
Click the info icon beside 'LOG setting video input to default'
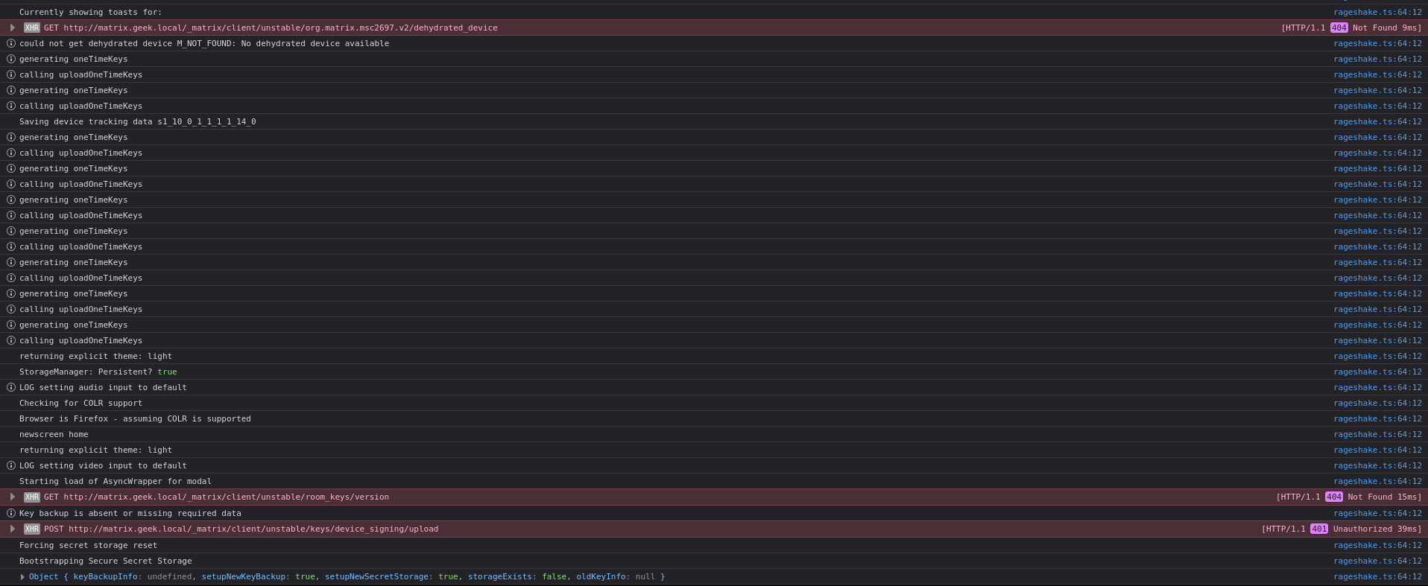click(11, 465)
